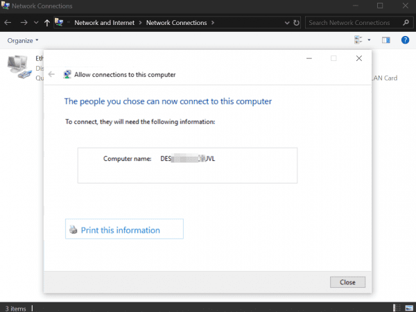Screen dimensions: 416x312
Task: Close the Allow connections wizard window
Action: tap(358, 59)
